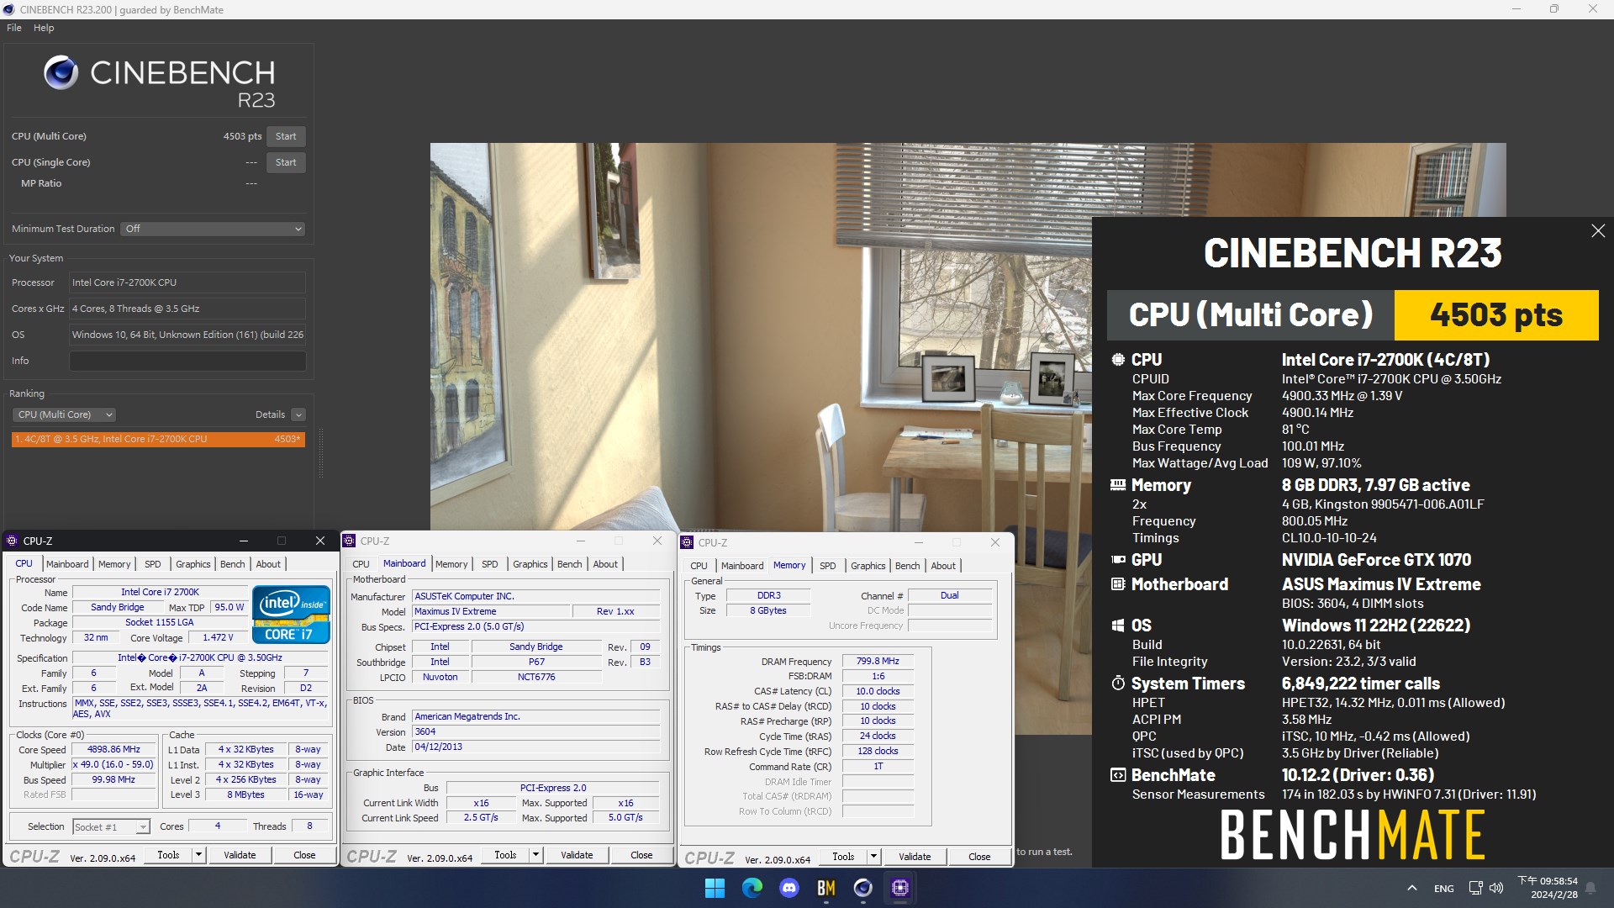1614x908 pixels.
Task: Expand the ranking Details arrow
Action: [x=298, y=414]
